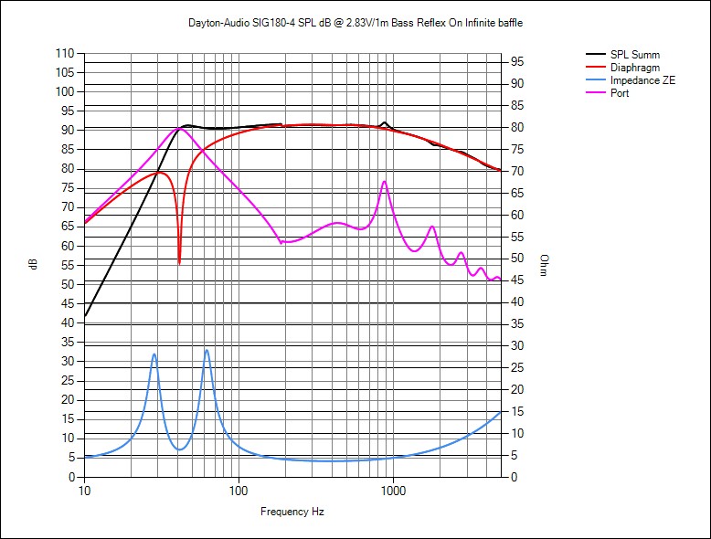Select the 'Diaphragm' legend label
Viewport: 711px width, 539px height.
point(635,68)
